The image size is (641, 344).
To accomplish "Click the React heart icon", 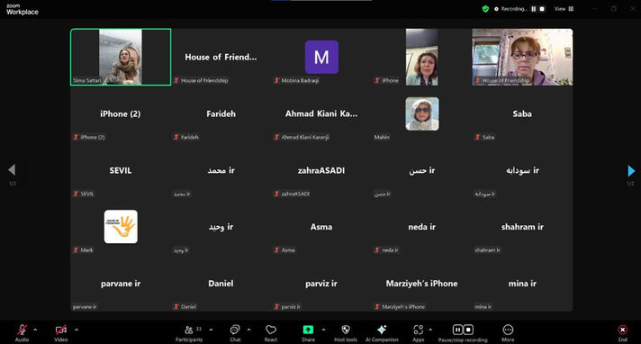I will (x=271, y=330).
